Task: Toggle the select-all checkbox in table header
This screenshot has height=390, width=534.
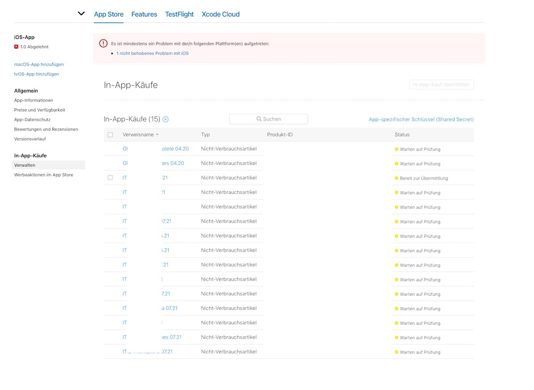Action: click(x=111, y=135)
